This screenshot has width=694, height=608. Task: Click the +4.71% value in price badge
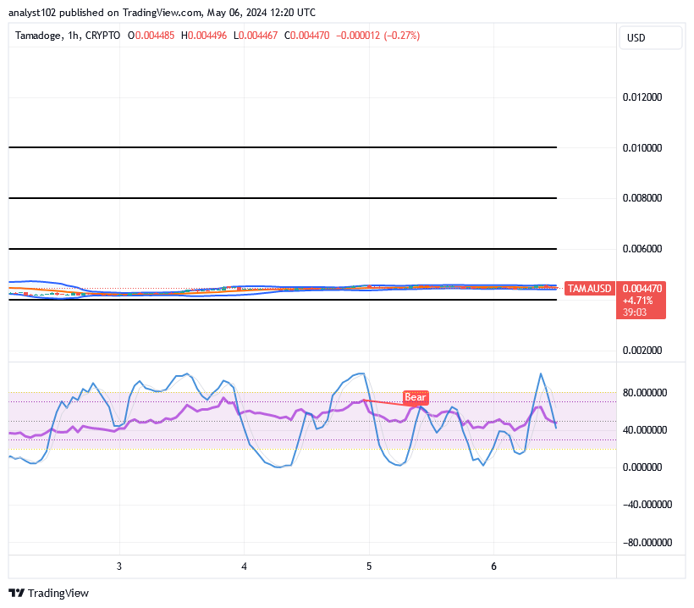pyautogui.click(x=638, y=301)
